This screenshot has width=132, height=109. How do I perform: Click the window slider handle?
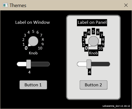(x=28, y=64)
